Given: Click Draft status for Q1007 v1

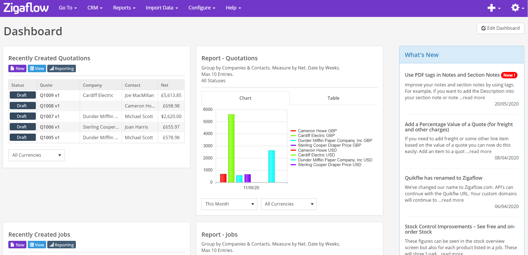Looking at the screenshot, I should 23,116.
